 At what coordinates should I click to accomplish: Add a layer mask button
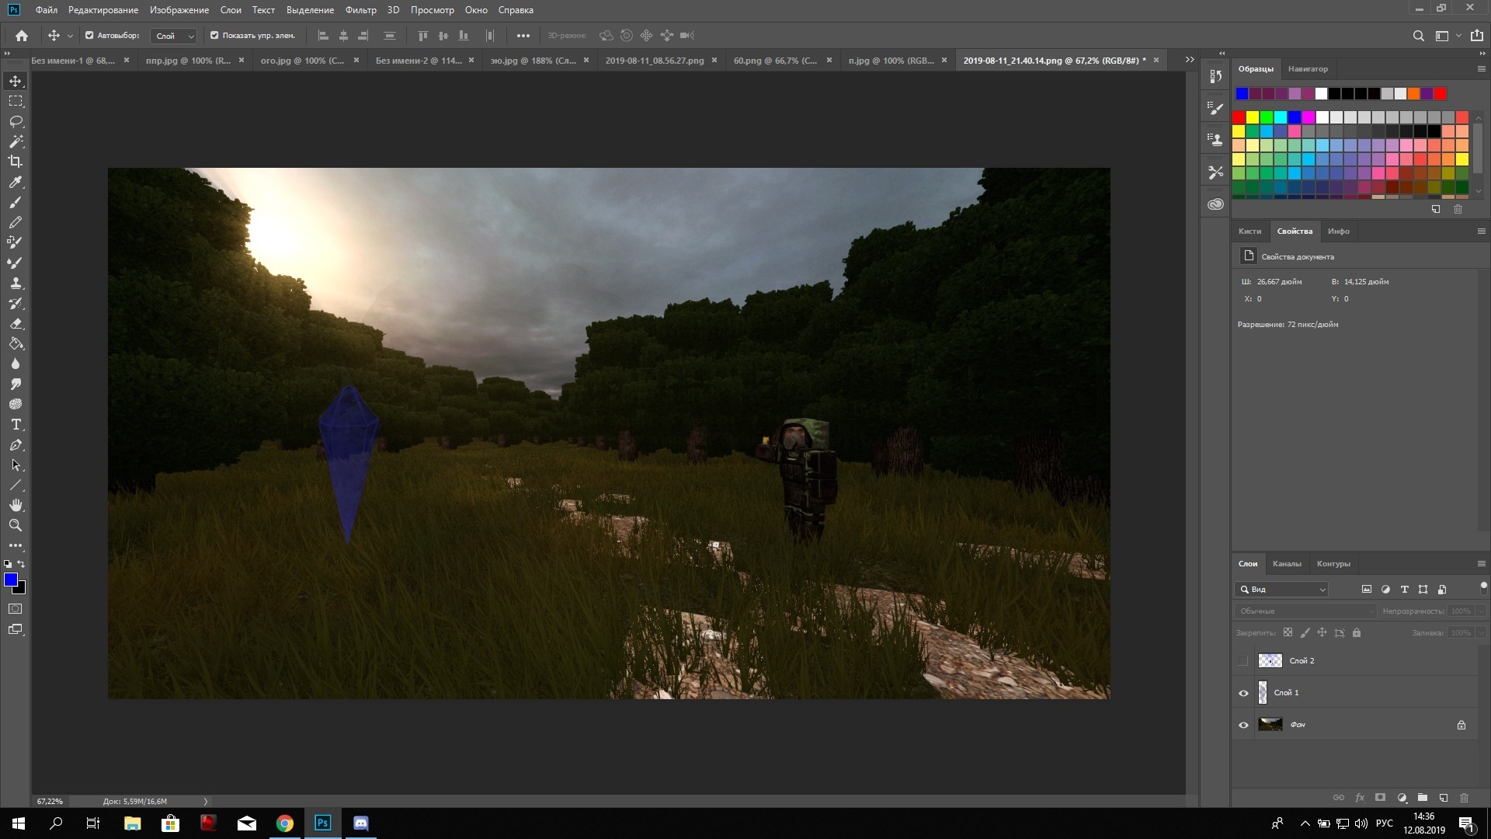pyautogui.click(x=1380, y=798)
